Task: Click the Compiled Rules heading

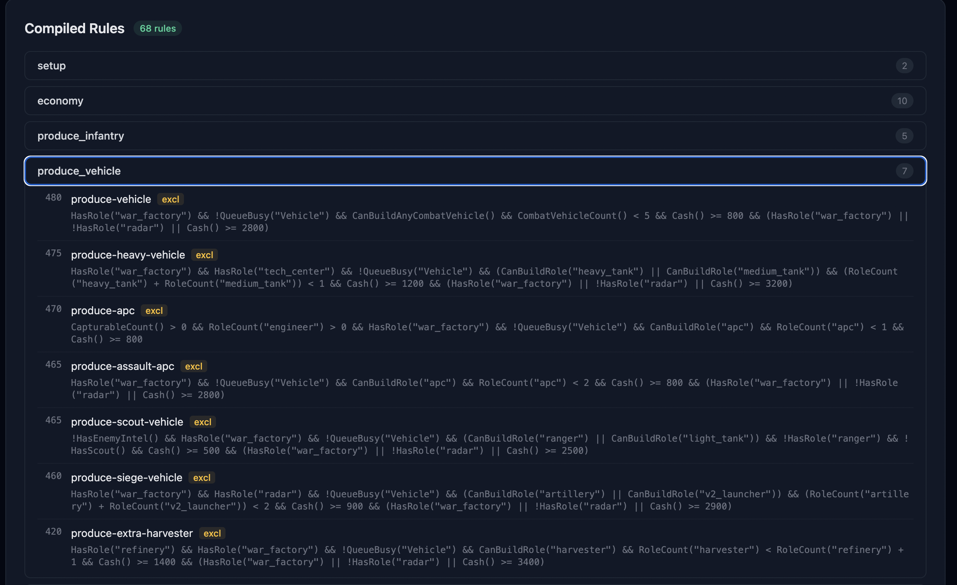Action: coord(74,28)
